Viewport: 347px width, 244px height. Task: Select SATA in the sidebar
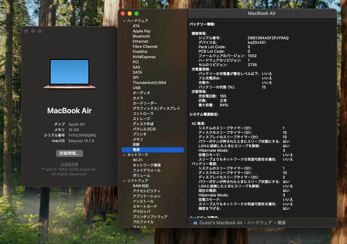[x=137, y=72]
